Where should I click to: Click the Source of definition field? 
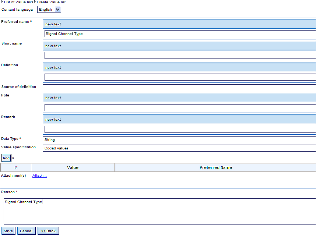tap(180, 88)
